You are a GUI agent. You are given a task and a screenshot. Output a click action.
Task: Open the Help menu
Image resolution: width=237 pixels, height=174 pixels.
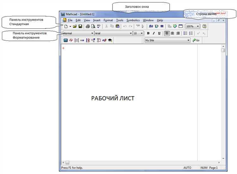point(160,20)
